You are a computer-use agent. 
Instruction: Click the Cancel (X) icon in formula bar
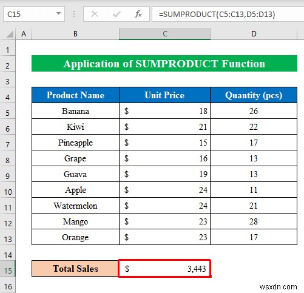point(95,14)
